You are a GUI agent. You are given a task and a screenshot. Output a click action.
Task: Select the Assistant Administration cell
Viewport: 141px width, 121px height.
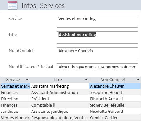pyautogui.click(x=60, y=92)
